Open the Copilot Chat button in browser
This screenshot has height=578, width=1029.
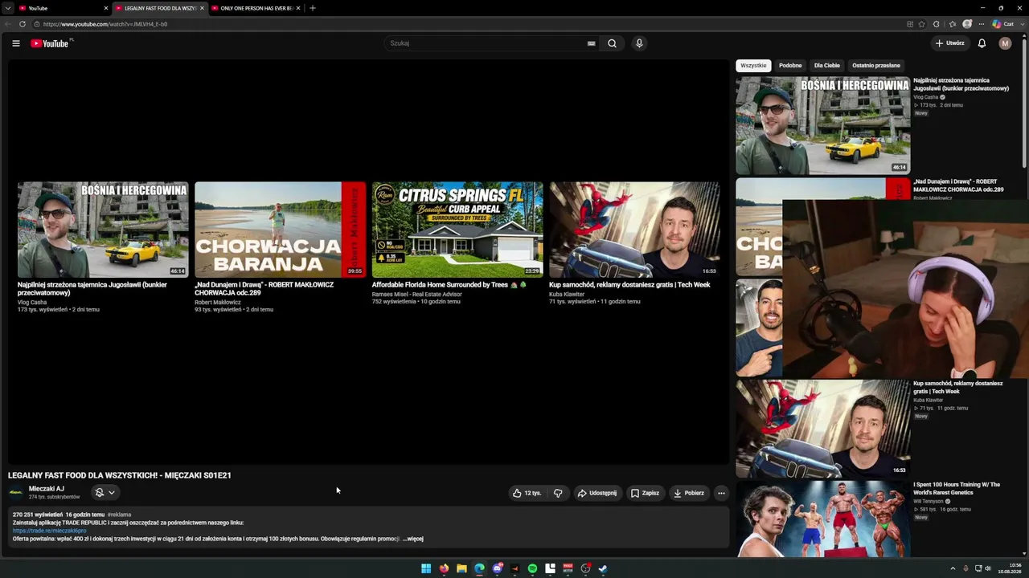click(x=1002, y=24)
